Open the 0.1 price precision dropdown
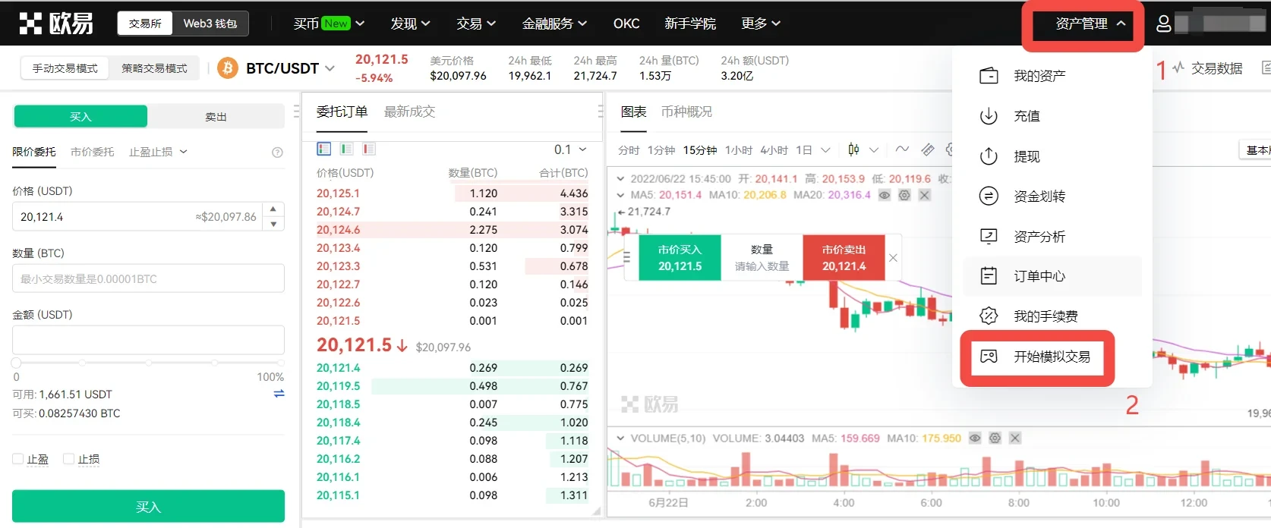 coord(570,149)
